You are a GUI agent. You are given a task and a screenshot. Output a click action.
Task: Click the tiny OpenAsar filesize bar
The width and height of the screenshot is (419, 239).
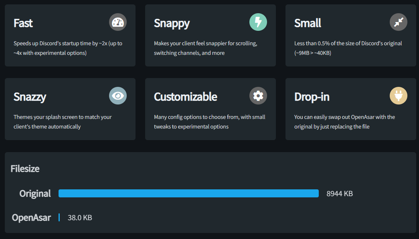59,217
